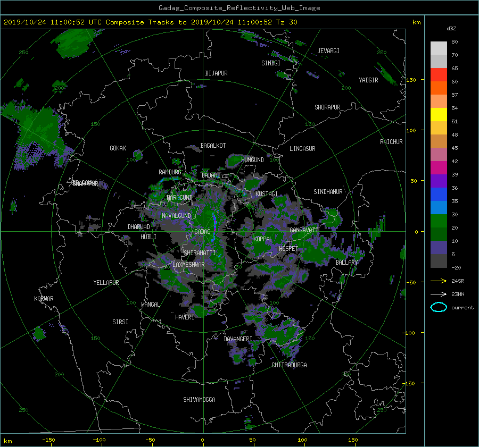The width and height of the screenshot is (479, 447).
Task: Click the RAMDURG city label
Action: click(170, 172)
